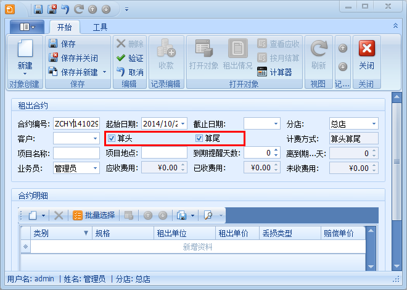Click the move-down icon in 合约明细 toolbar
Viewport: 407px width, 290px height.
[x=163, y=215]
